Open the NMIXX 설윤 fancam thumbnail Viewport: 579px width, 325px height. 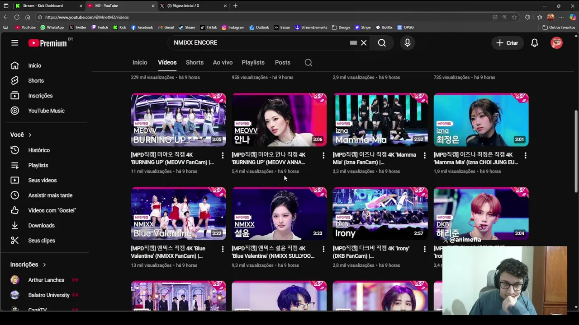pyautogui.click(x=279, y=214)
